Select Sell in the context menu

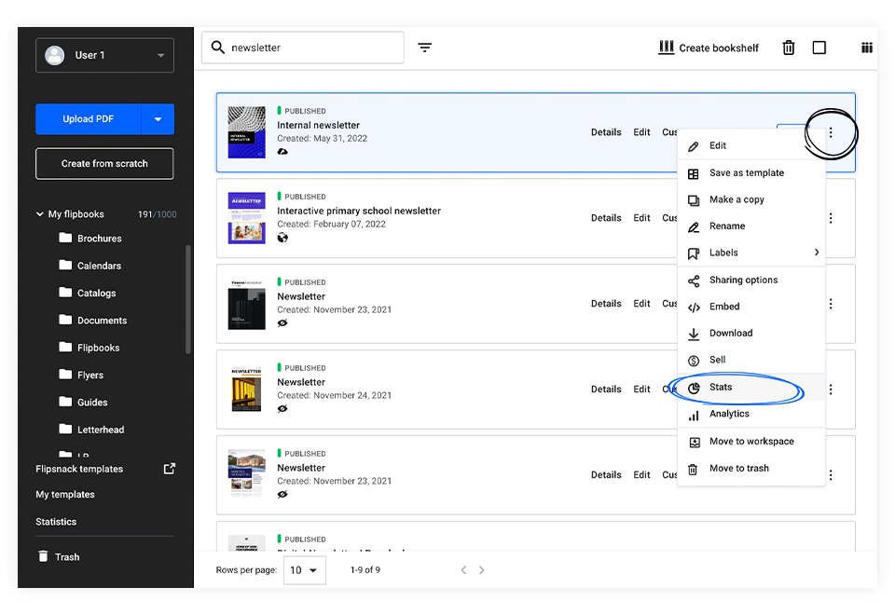(751, 360)
